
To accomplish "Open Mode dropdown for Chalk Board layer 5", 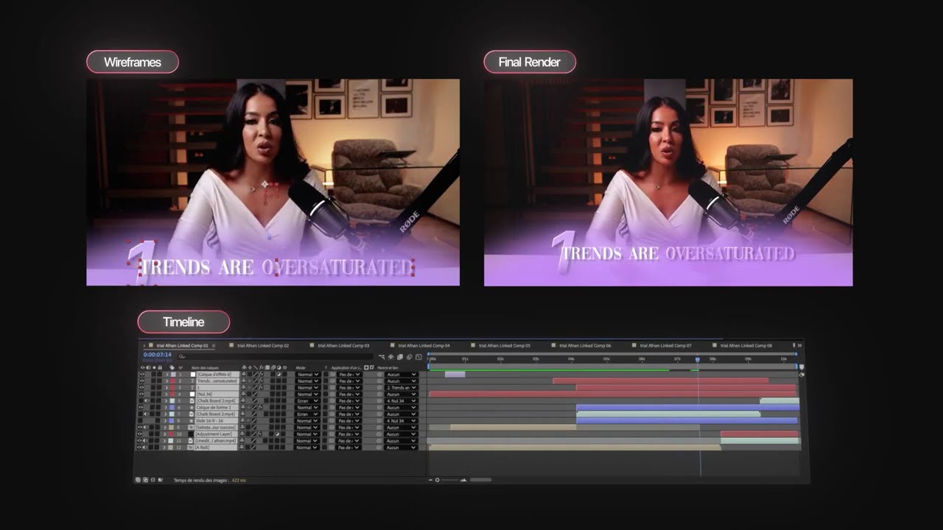I will tap(307, 400).
